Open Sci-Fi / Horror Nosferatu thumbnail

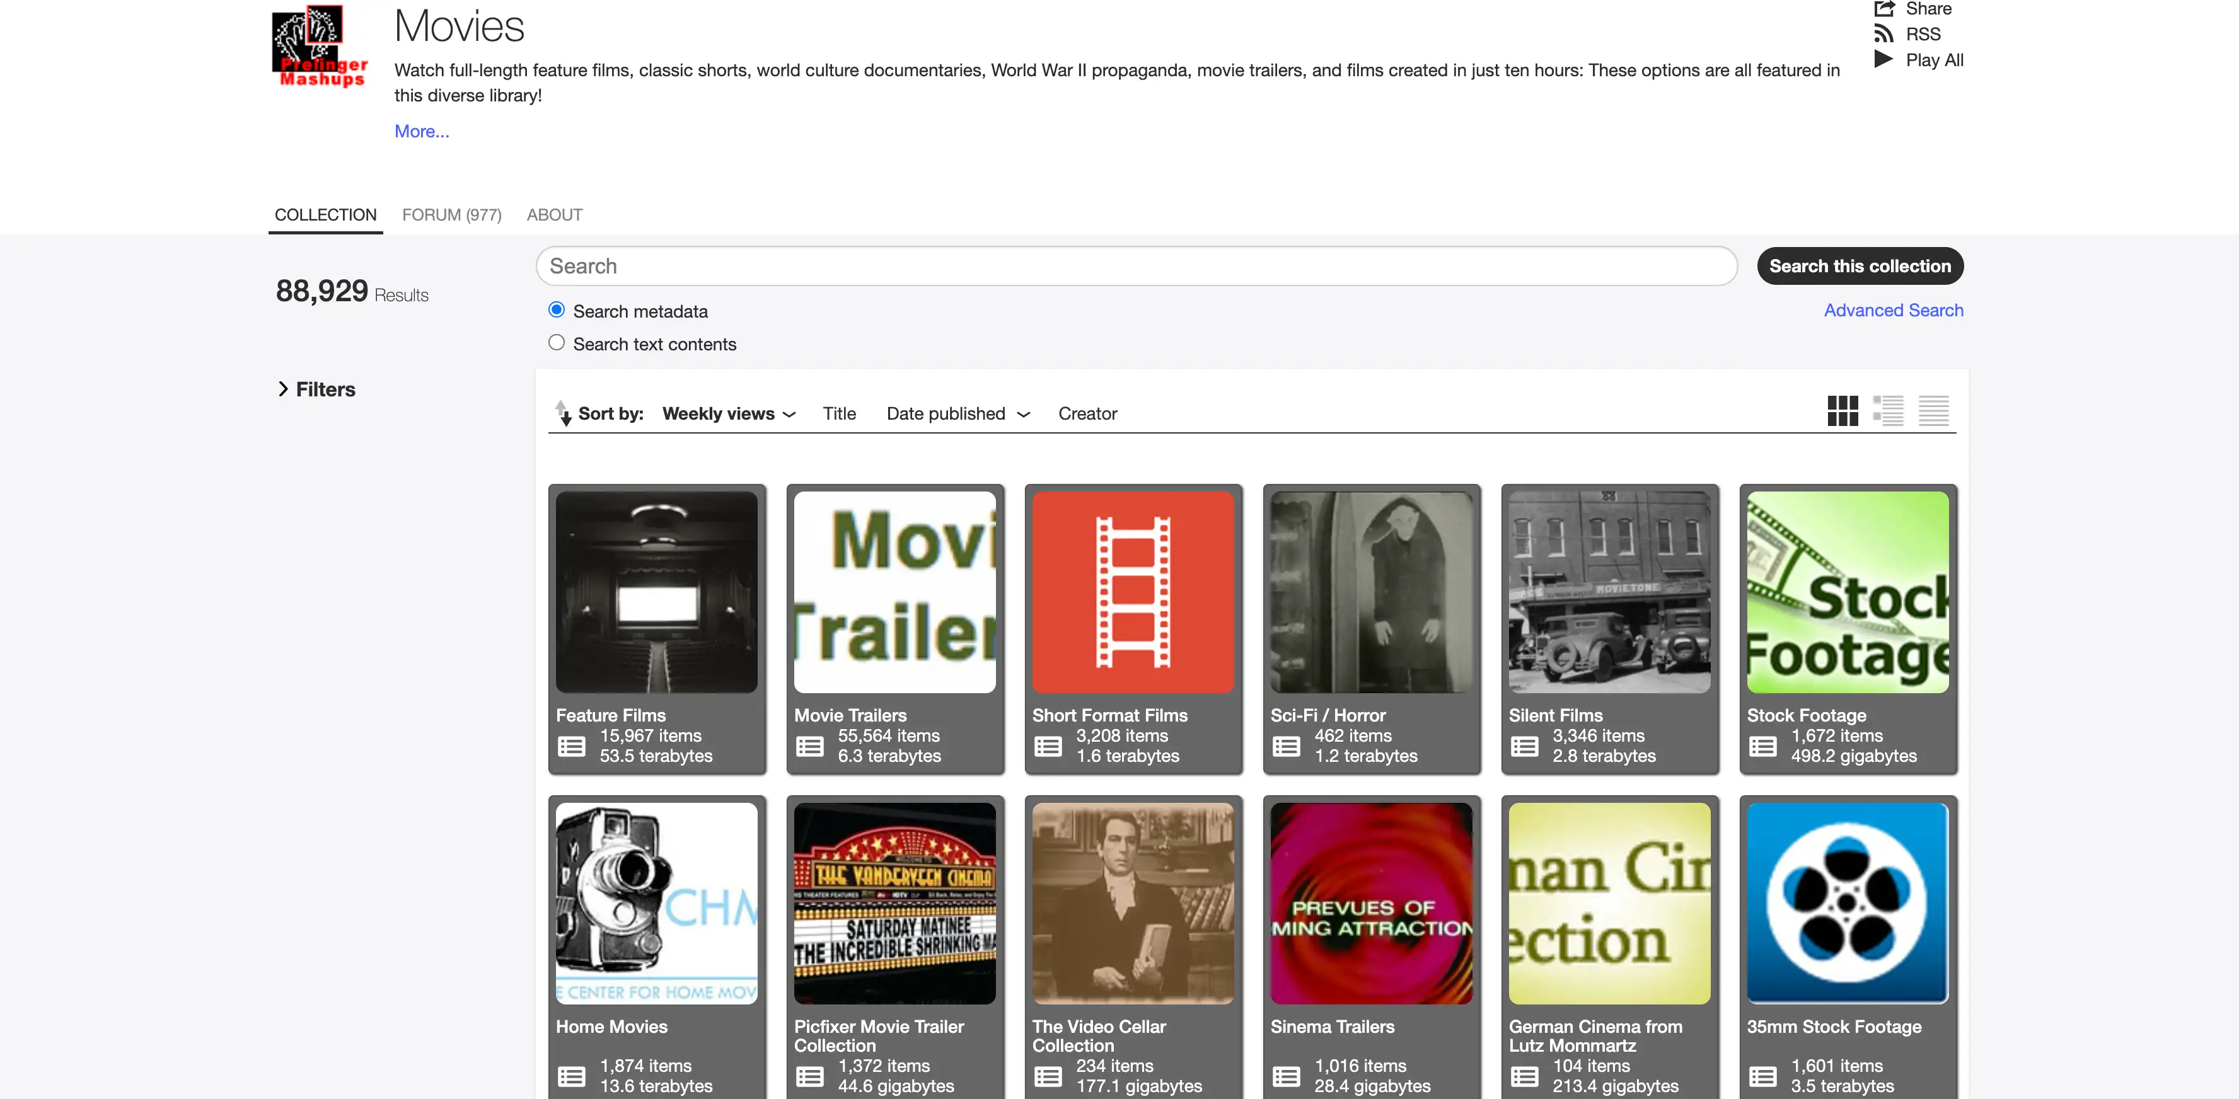pyautogui.click(x=1370, y=592)
